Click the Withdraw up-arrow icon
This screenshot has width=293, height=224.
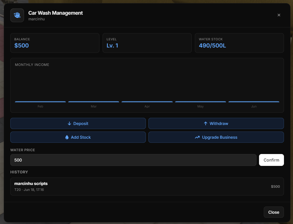pyautogui.click(x=205, y=124)
